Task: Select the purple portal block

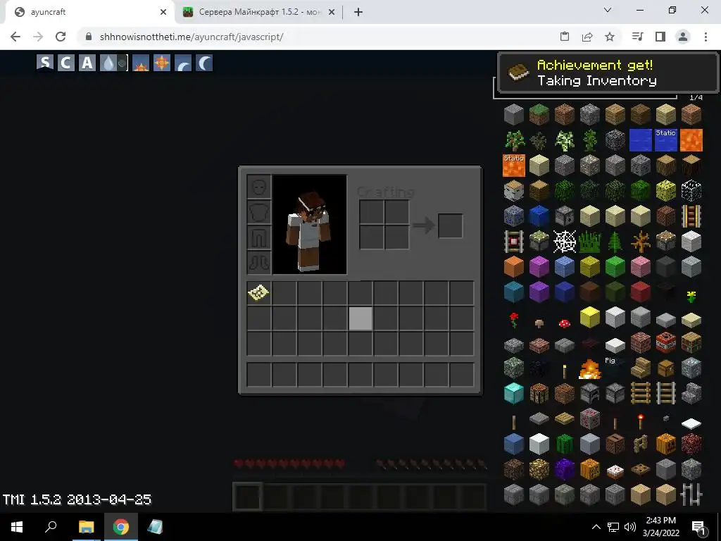Action: (564, 468)
